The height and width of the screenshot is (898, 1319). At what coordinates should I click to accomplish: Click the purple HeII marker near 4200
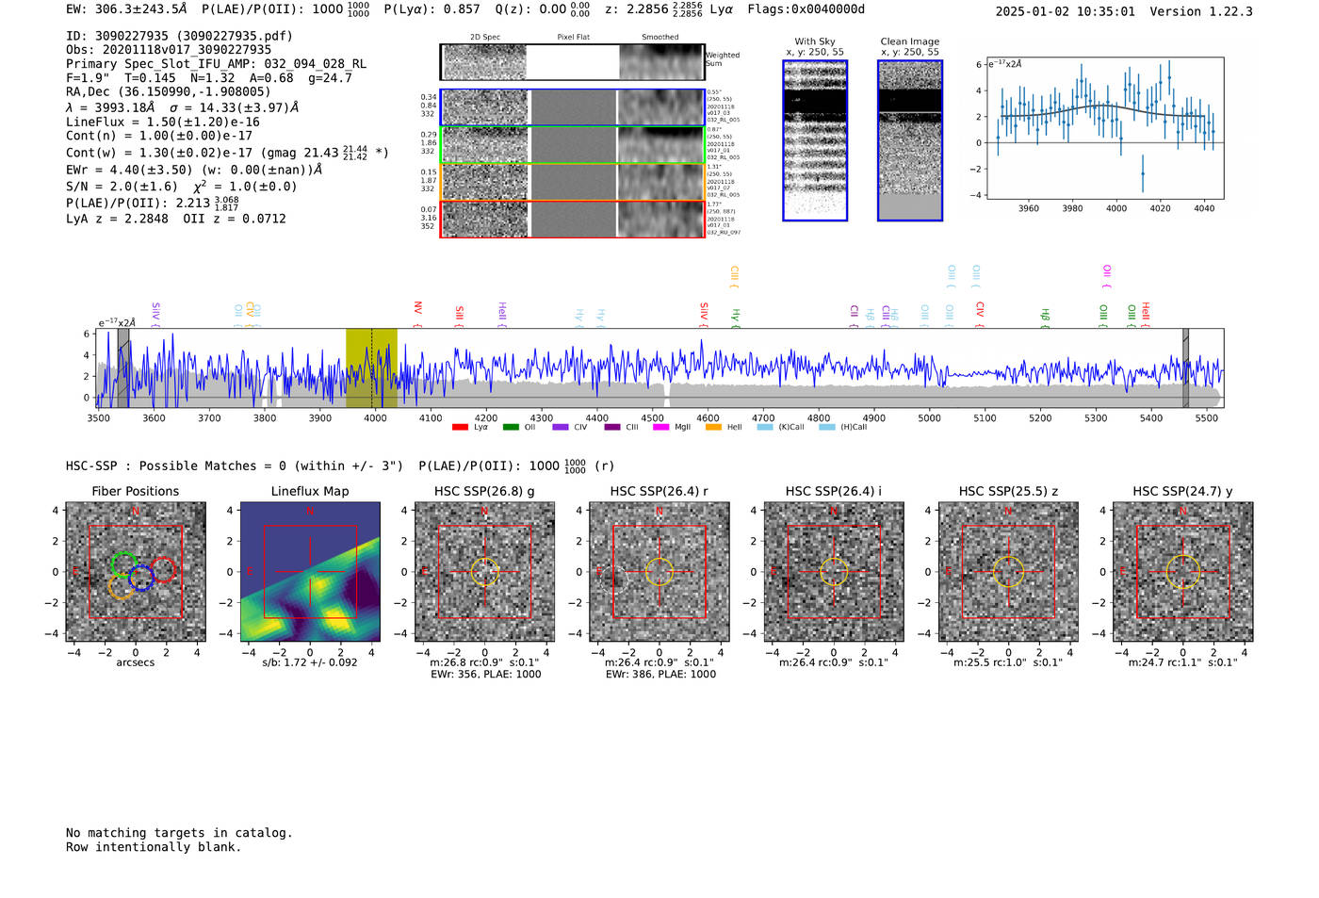tap(501, 314)
